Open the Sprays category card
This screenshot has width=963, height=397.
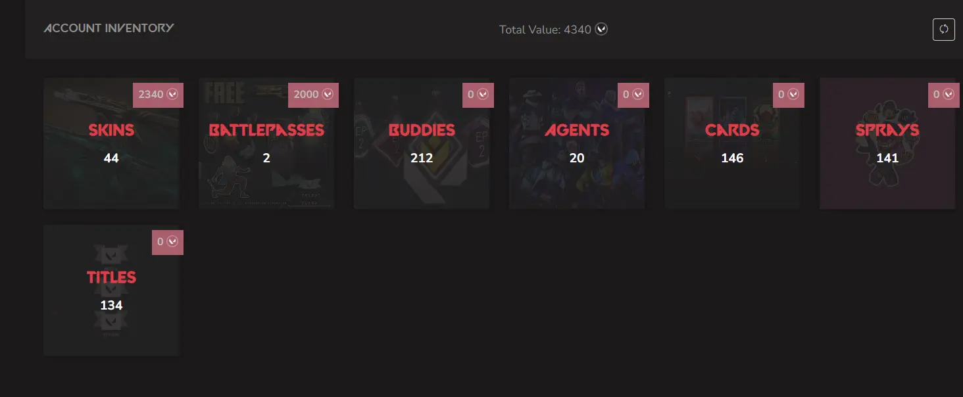pos(887,143)
